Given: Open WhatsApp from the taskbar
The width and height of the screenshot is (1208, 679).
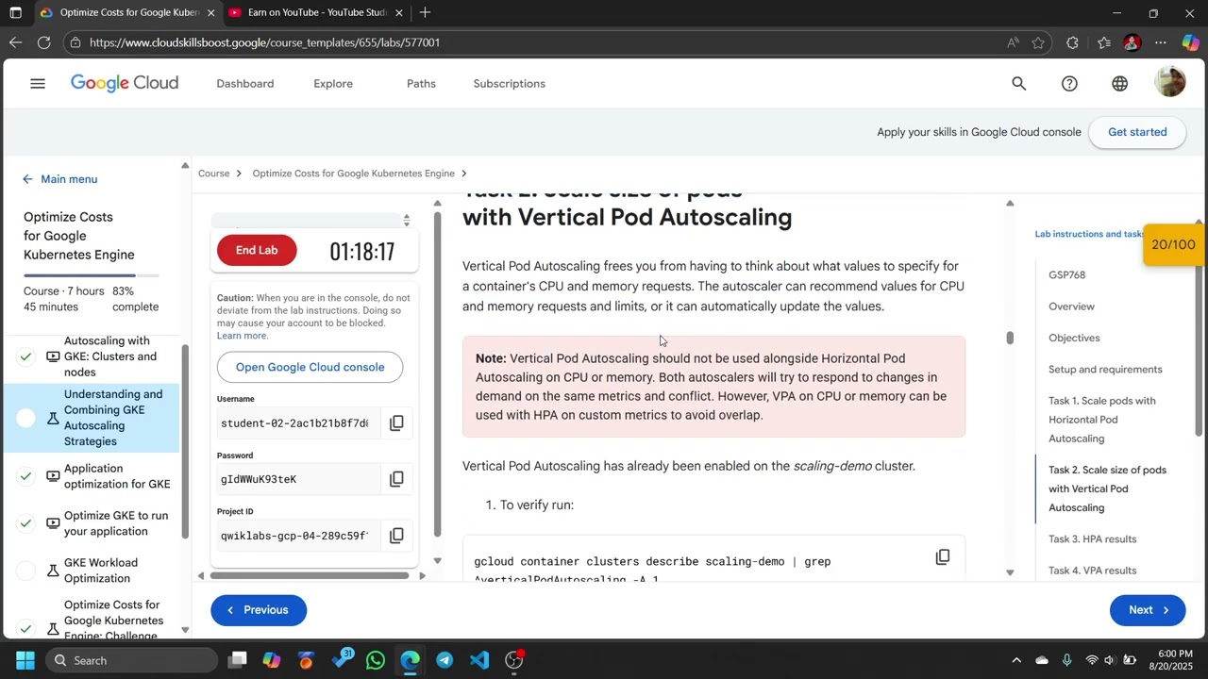Looking at the screenshot, I should tap(376, 660).
